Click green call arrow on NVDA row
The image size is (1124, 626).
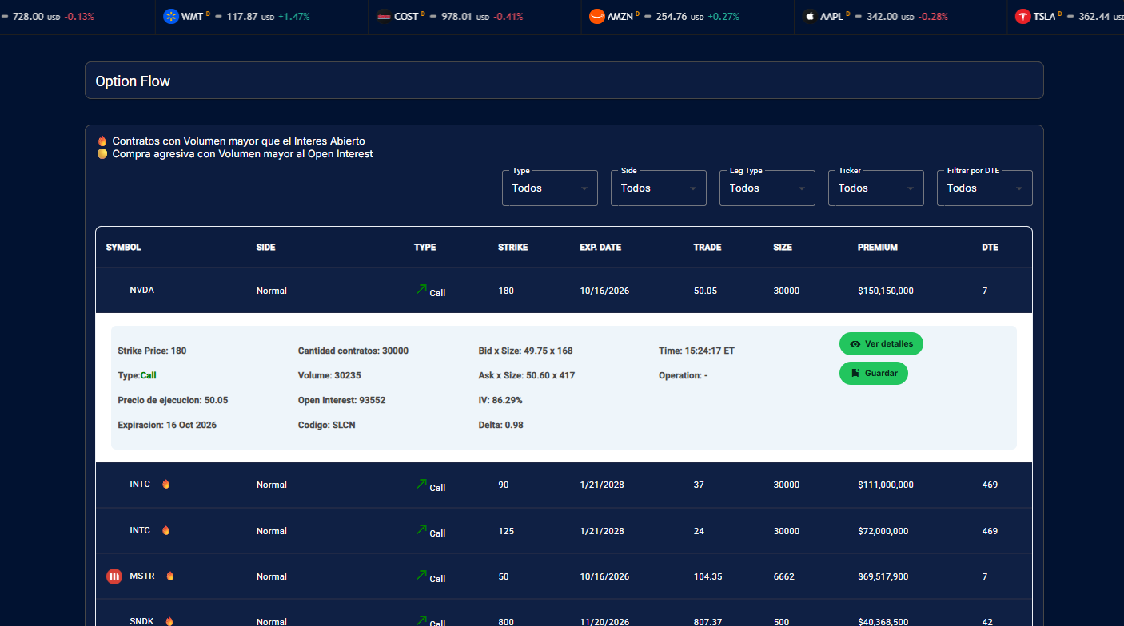point(421,289)
